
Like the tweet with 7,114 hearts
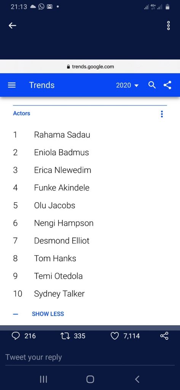[x=115, y=336]
